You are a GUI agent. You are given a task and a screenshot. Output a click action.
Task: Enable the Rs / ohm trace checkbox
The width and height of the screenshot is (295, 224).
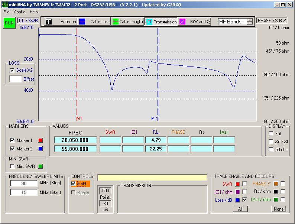[283, 191]
